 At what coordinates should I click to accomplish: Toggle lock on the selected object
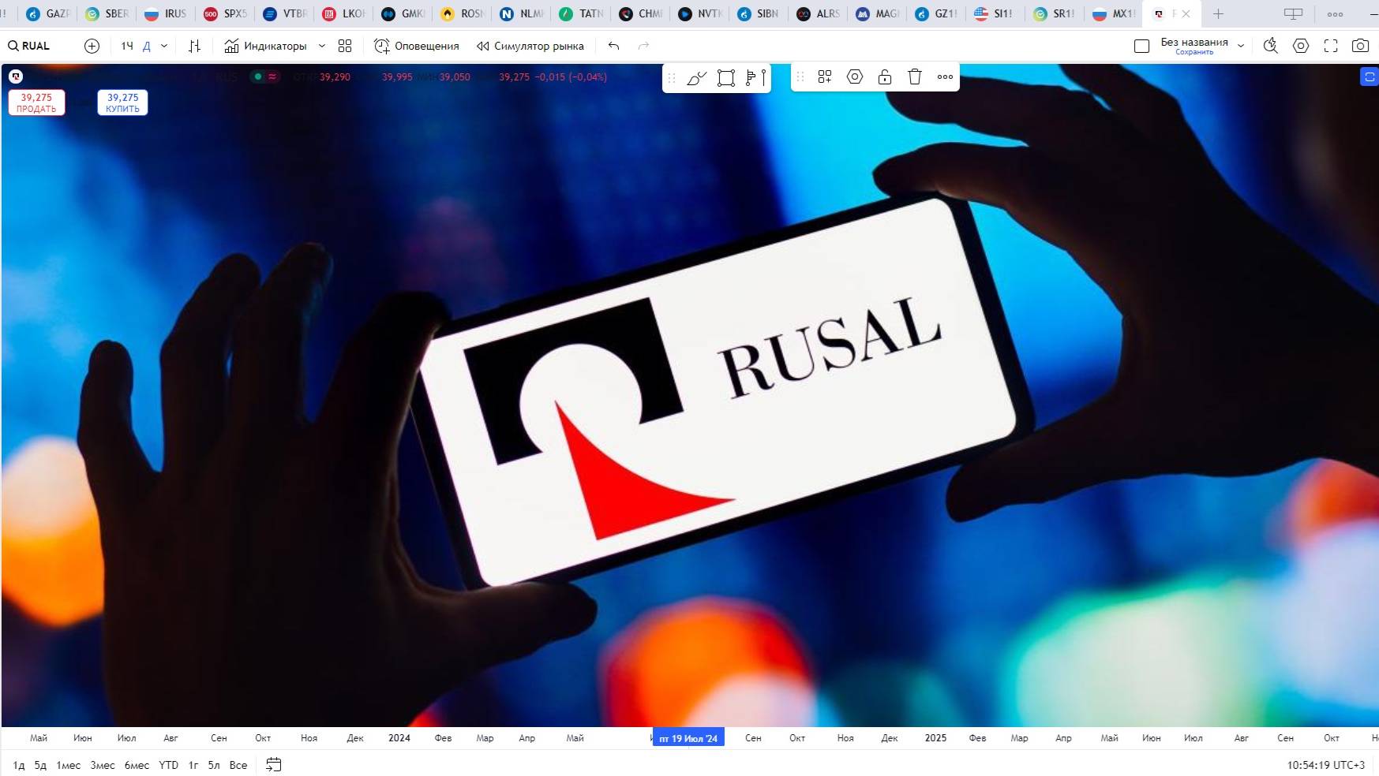[885, 76]
